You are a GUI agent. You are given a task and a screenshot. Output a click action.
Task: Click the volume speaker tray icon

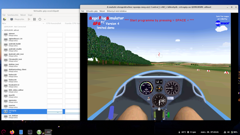click(x=229, y=132)
